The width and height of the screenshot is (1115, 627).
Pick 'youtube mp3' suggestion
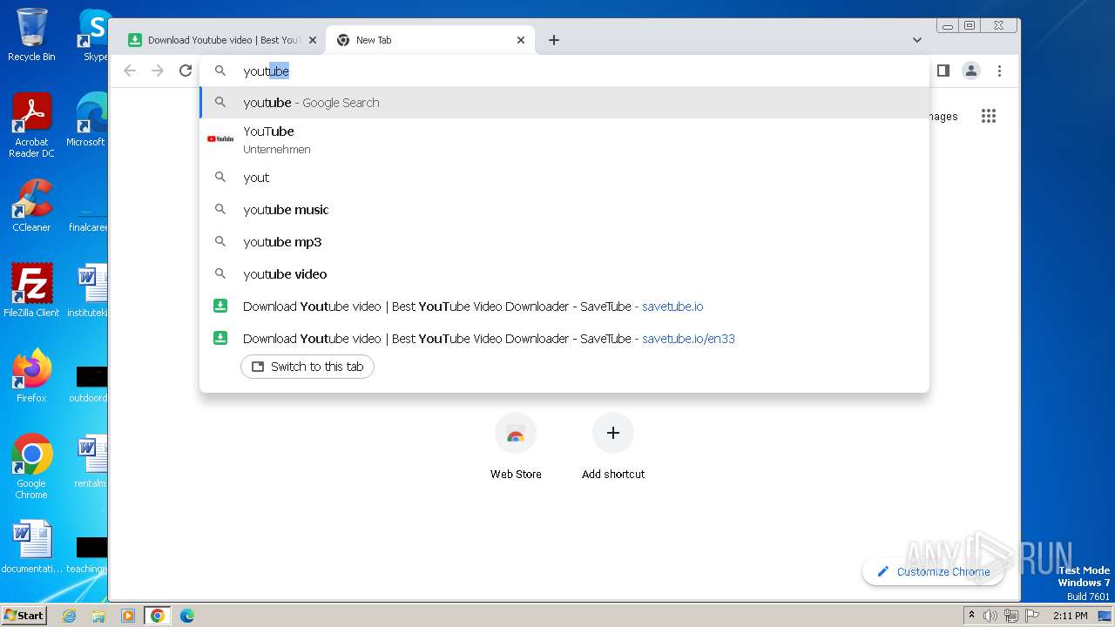coord(564,242)
